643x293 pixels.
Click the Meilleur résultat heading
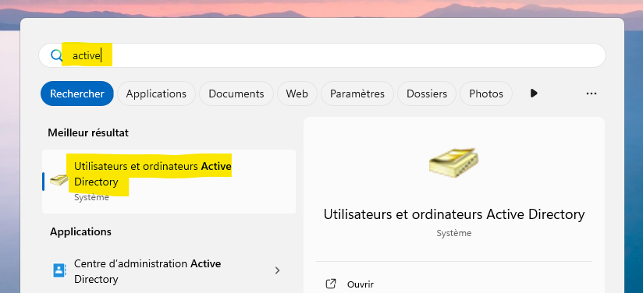[x=88, y=132]
